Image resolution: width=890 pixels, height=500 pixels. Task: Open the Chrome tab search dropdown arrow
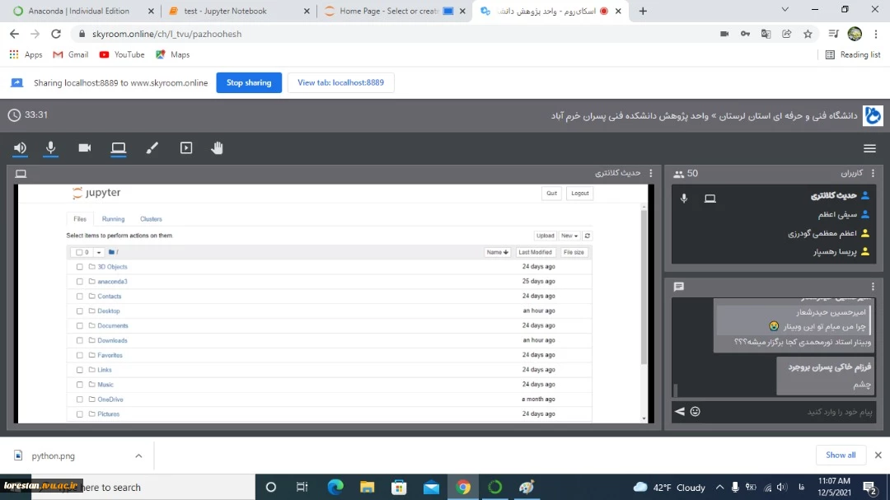(x=785, y=10)
